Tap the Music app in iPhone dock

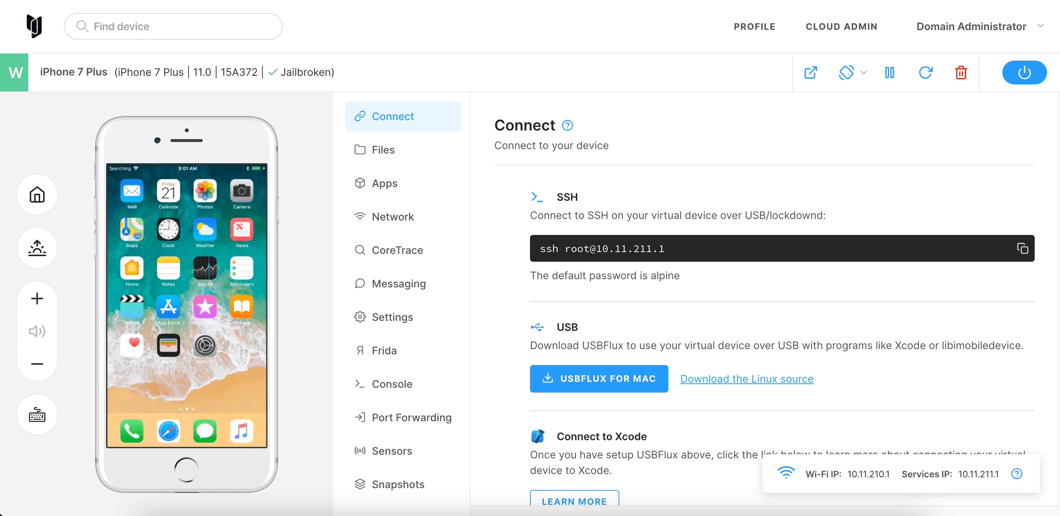click(x=241, y=431)
